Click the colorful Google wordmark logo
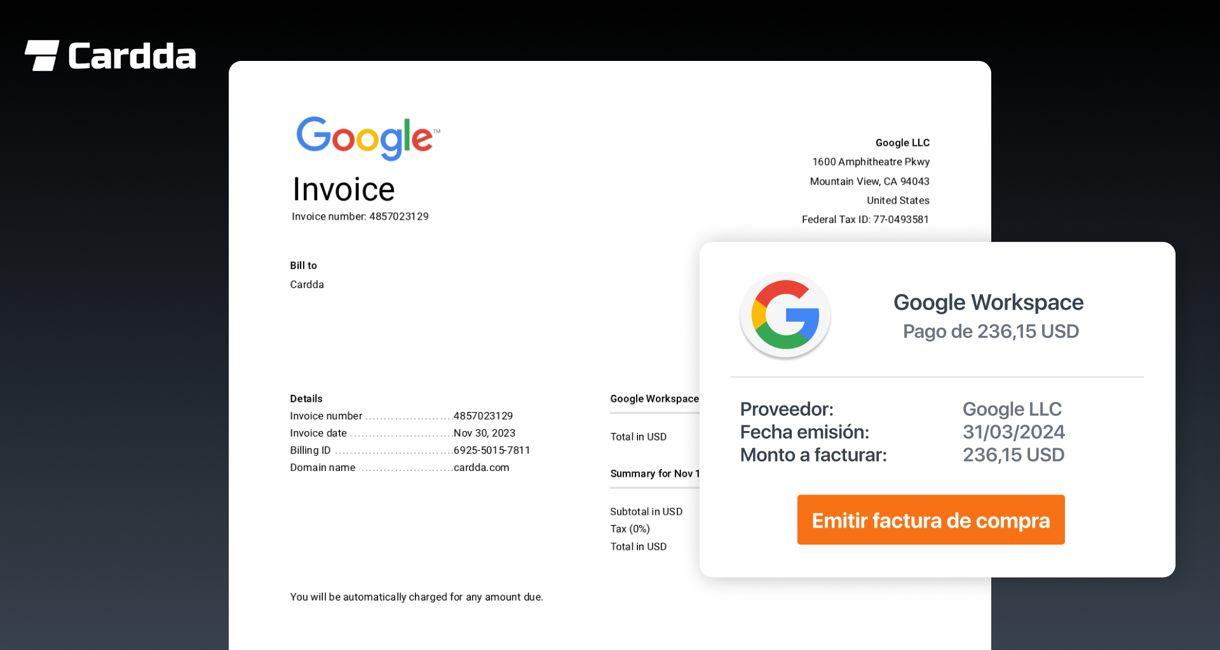Image resolution: width=1220 pixels, height=650 pixels. [367, 137]
